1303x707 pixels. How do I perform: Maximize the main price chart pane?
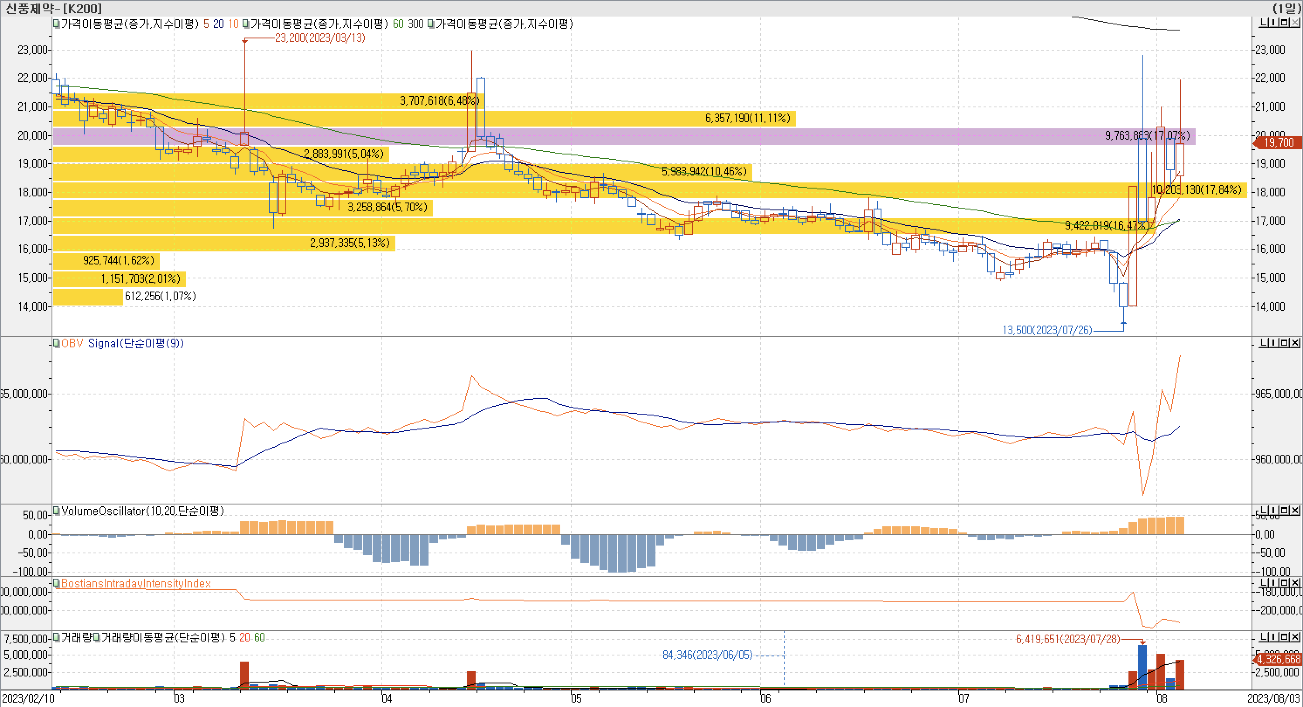pyautogui.click(x=1284, y=22)
